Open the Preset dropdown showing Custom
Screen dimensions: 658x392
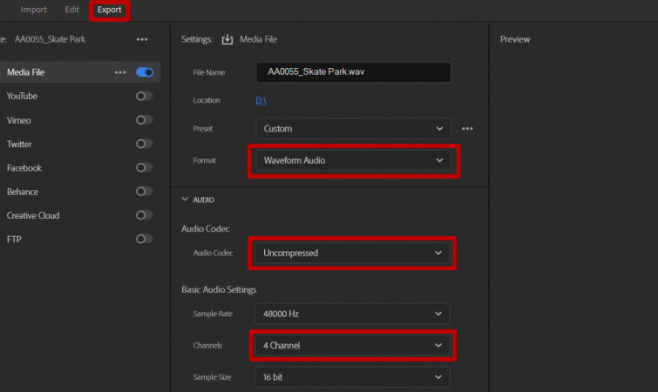coord(353,129)
